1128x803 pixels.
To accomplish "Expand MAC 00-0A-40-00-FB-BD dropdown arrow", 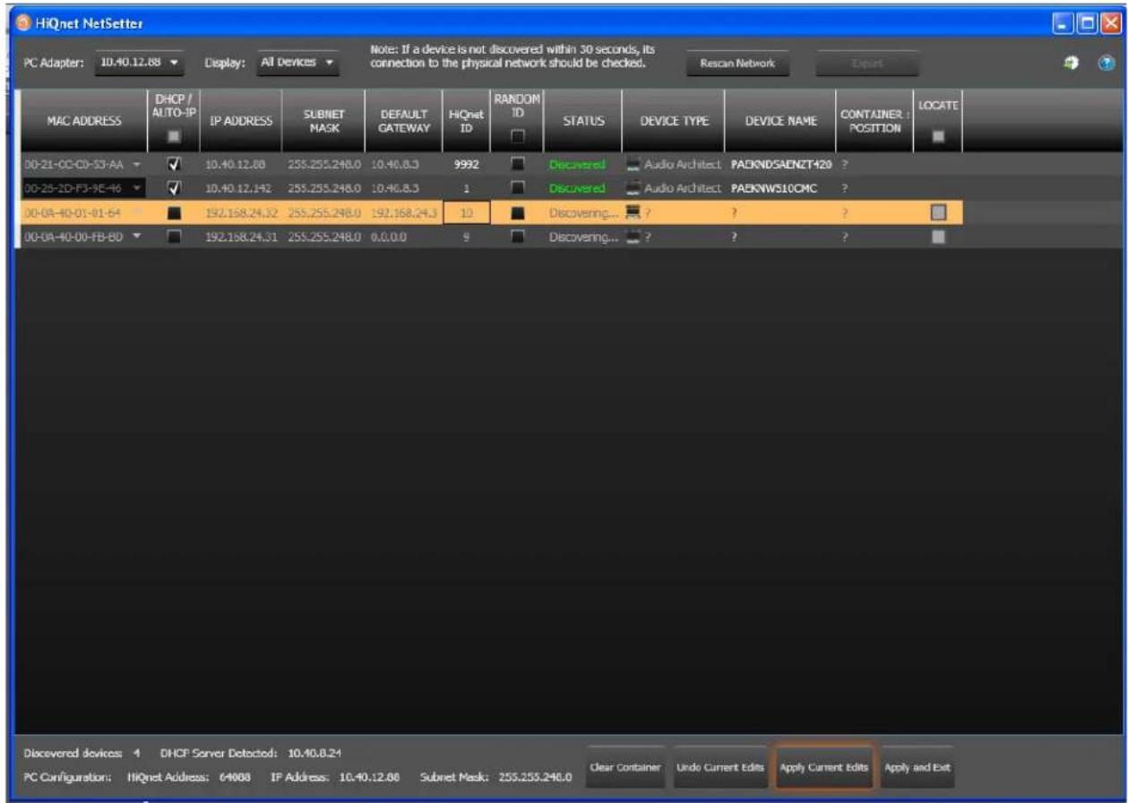I will [x=135, y=237].
